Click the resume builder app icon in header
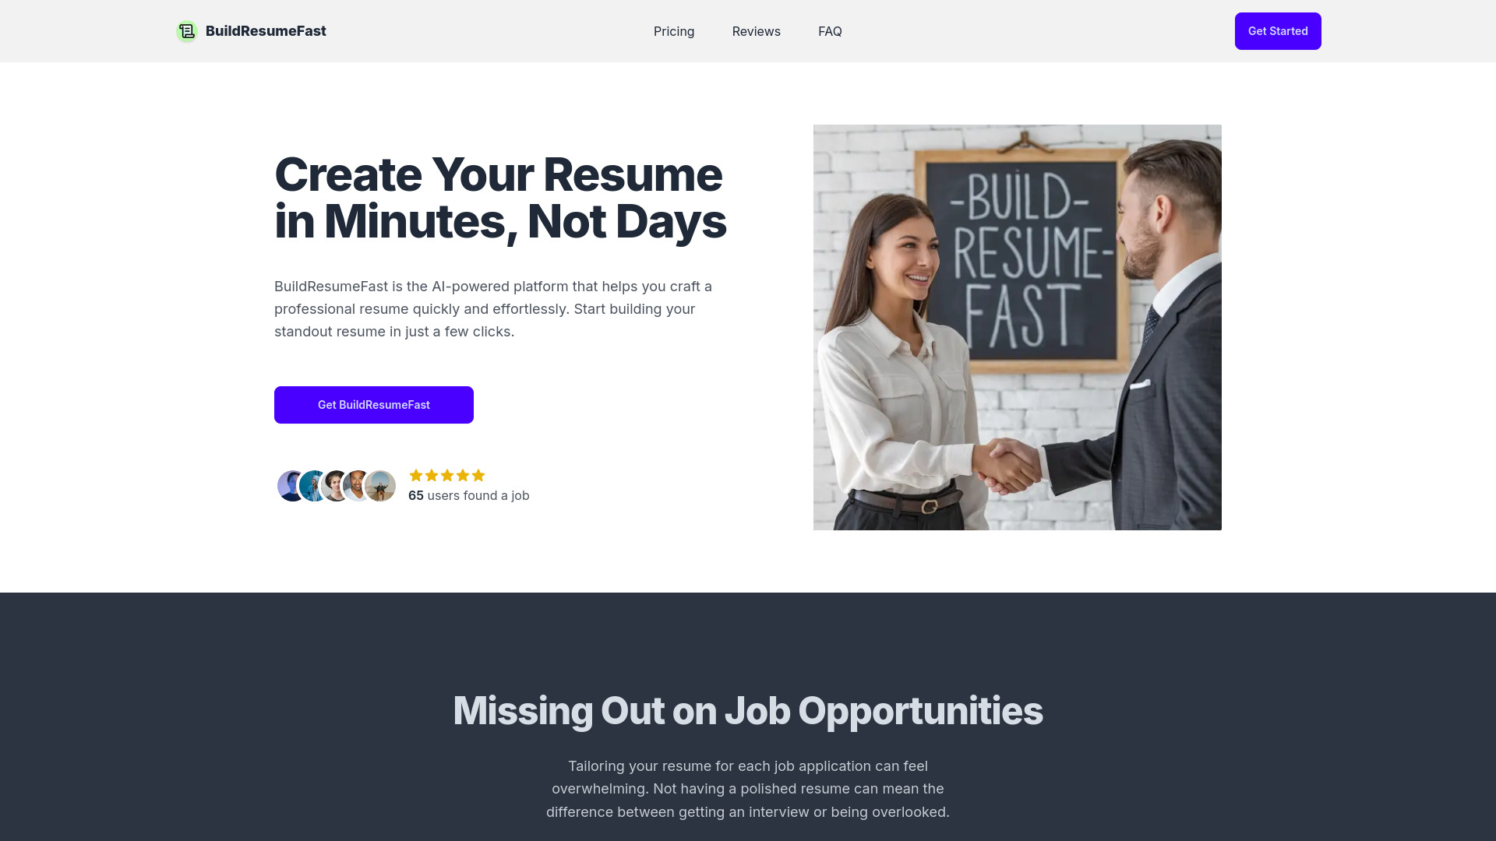The height and width of the screenshot is (841, 1496). point(186,31)
